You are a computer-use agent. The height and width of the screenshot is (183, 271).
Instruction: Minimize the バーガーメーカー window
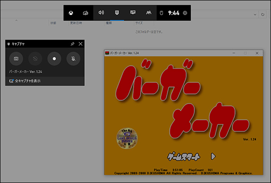[234, 53]
